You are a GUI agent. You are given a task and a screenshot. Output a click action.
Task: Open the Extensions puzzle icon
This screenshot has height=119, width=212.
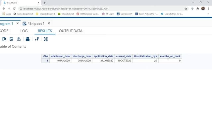click(x=198, y=9)
